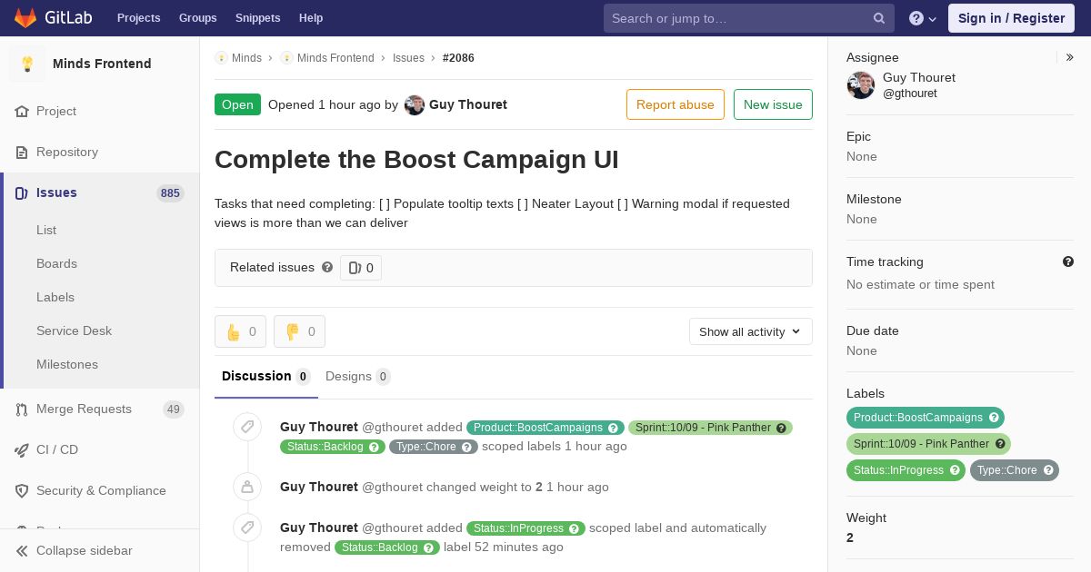Click the Project home icon

(x=22, y=111)
